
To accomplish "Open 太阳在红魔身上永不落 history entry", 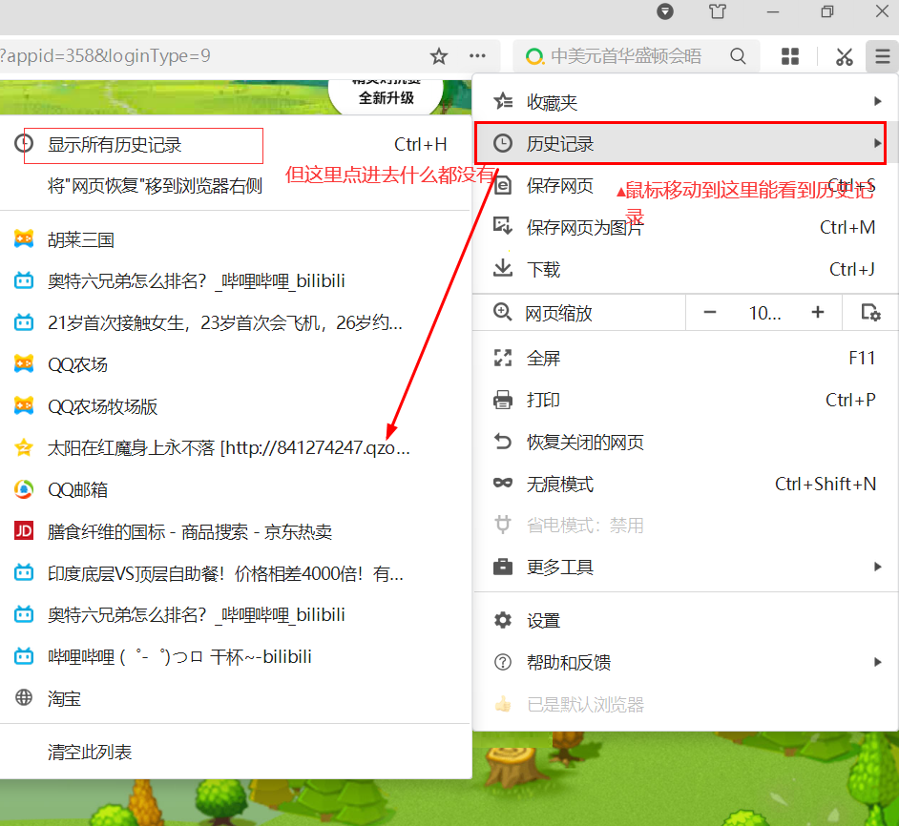I will (x=235, y=447).
